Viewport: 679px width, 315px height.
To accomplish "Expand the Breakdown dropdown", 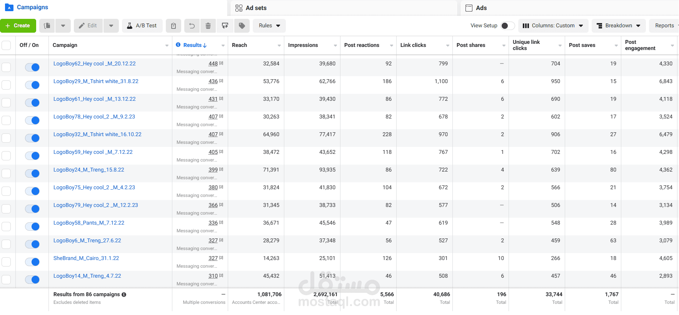I will 619,26.
